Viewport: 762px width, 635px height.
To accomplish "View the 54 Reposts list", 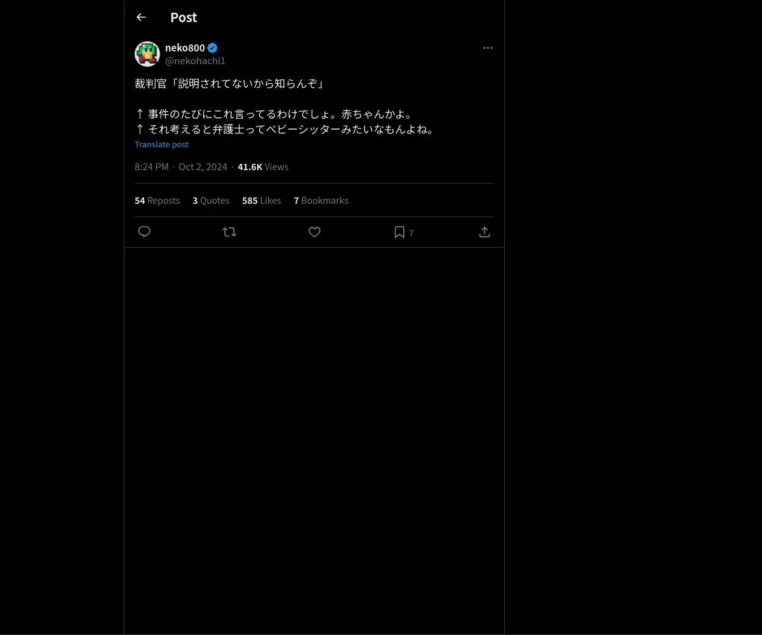I will click(x=157, y=200).
